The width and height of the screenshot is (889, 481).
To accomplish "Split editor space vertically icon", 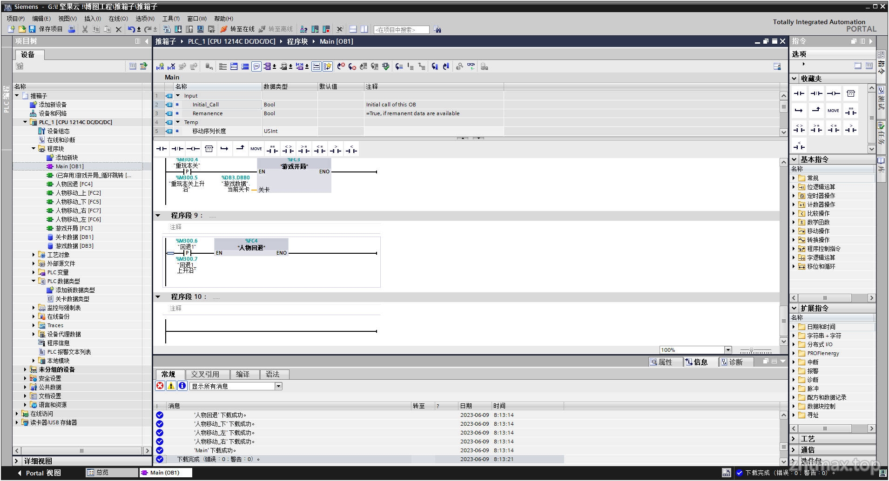I will (x=364, y=29).
